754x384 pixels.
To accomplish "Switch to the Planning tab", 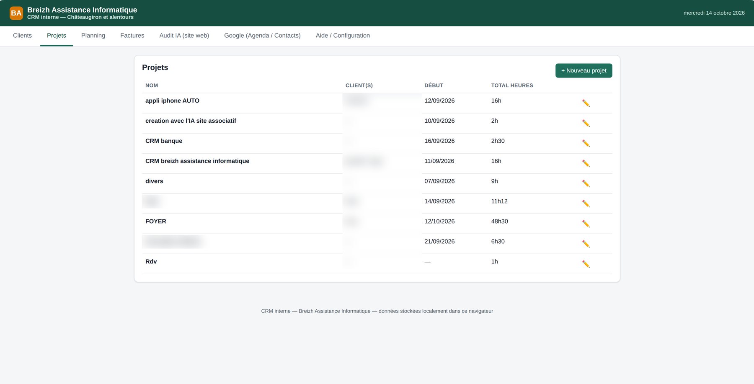I will [x=93, y=36].
